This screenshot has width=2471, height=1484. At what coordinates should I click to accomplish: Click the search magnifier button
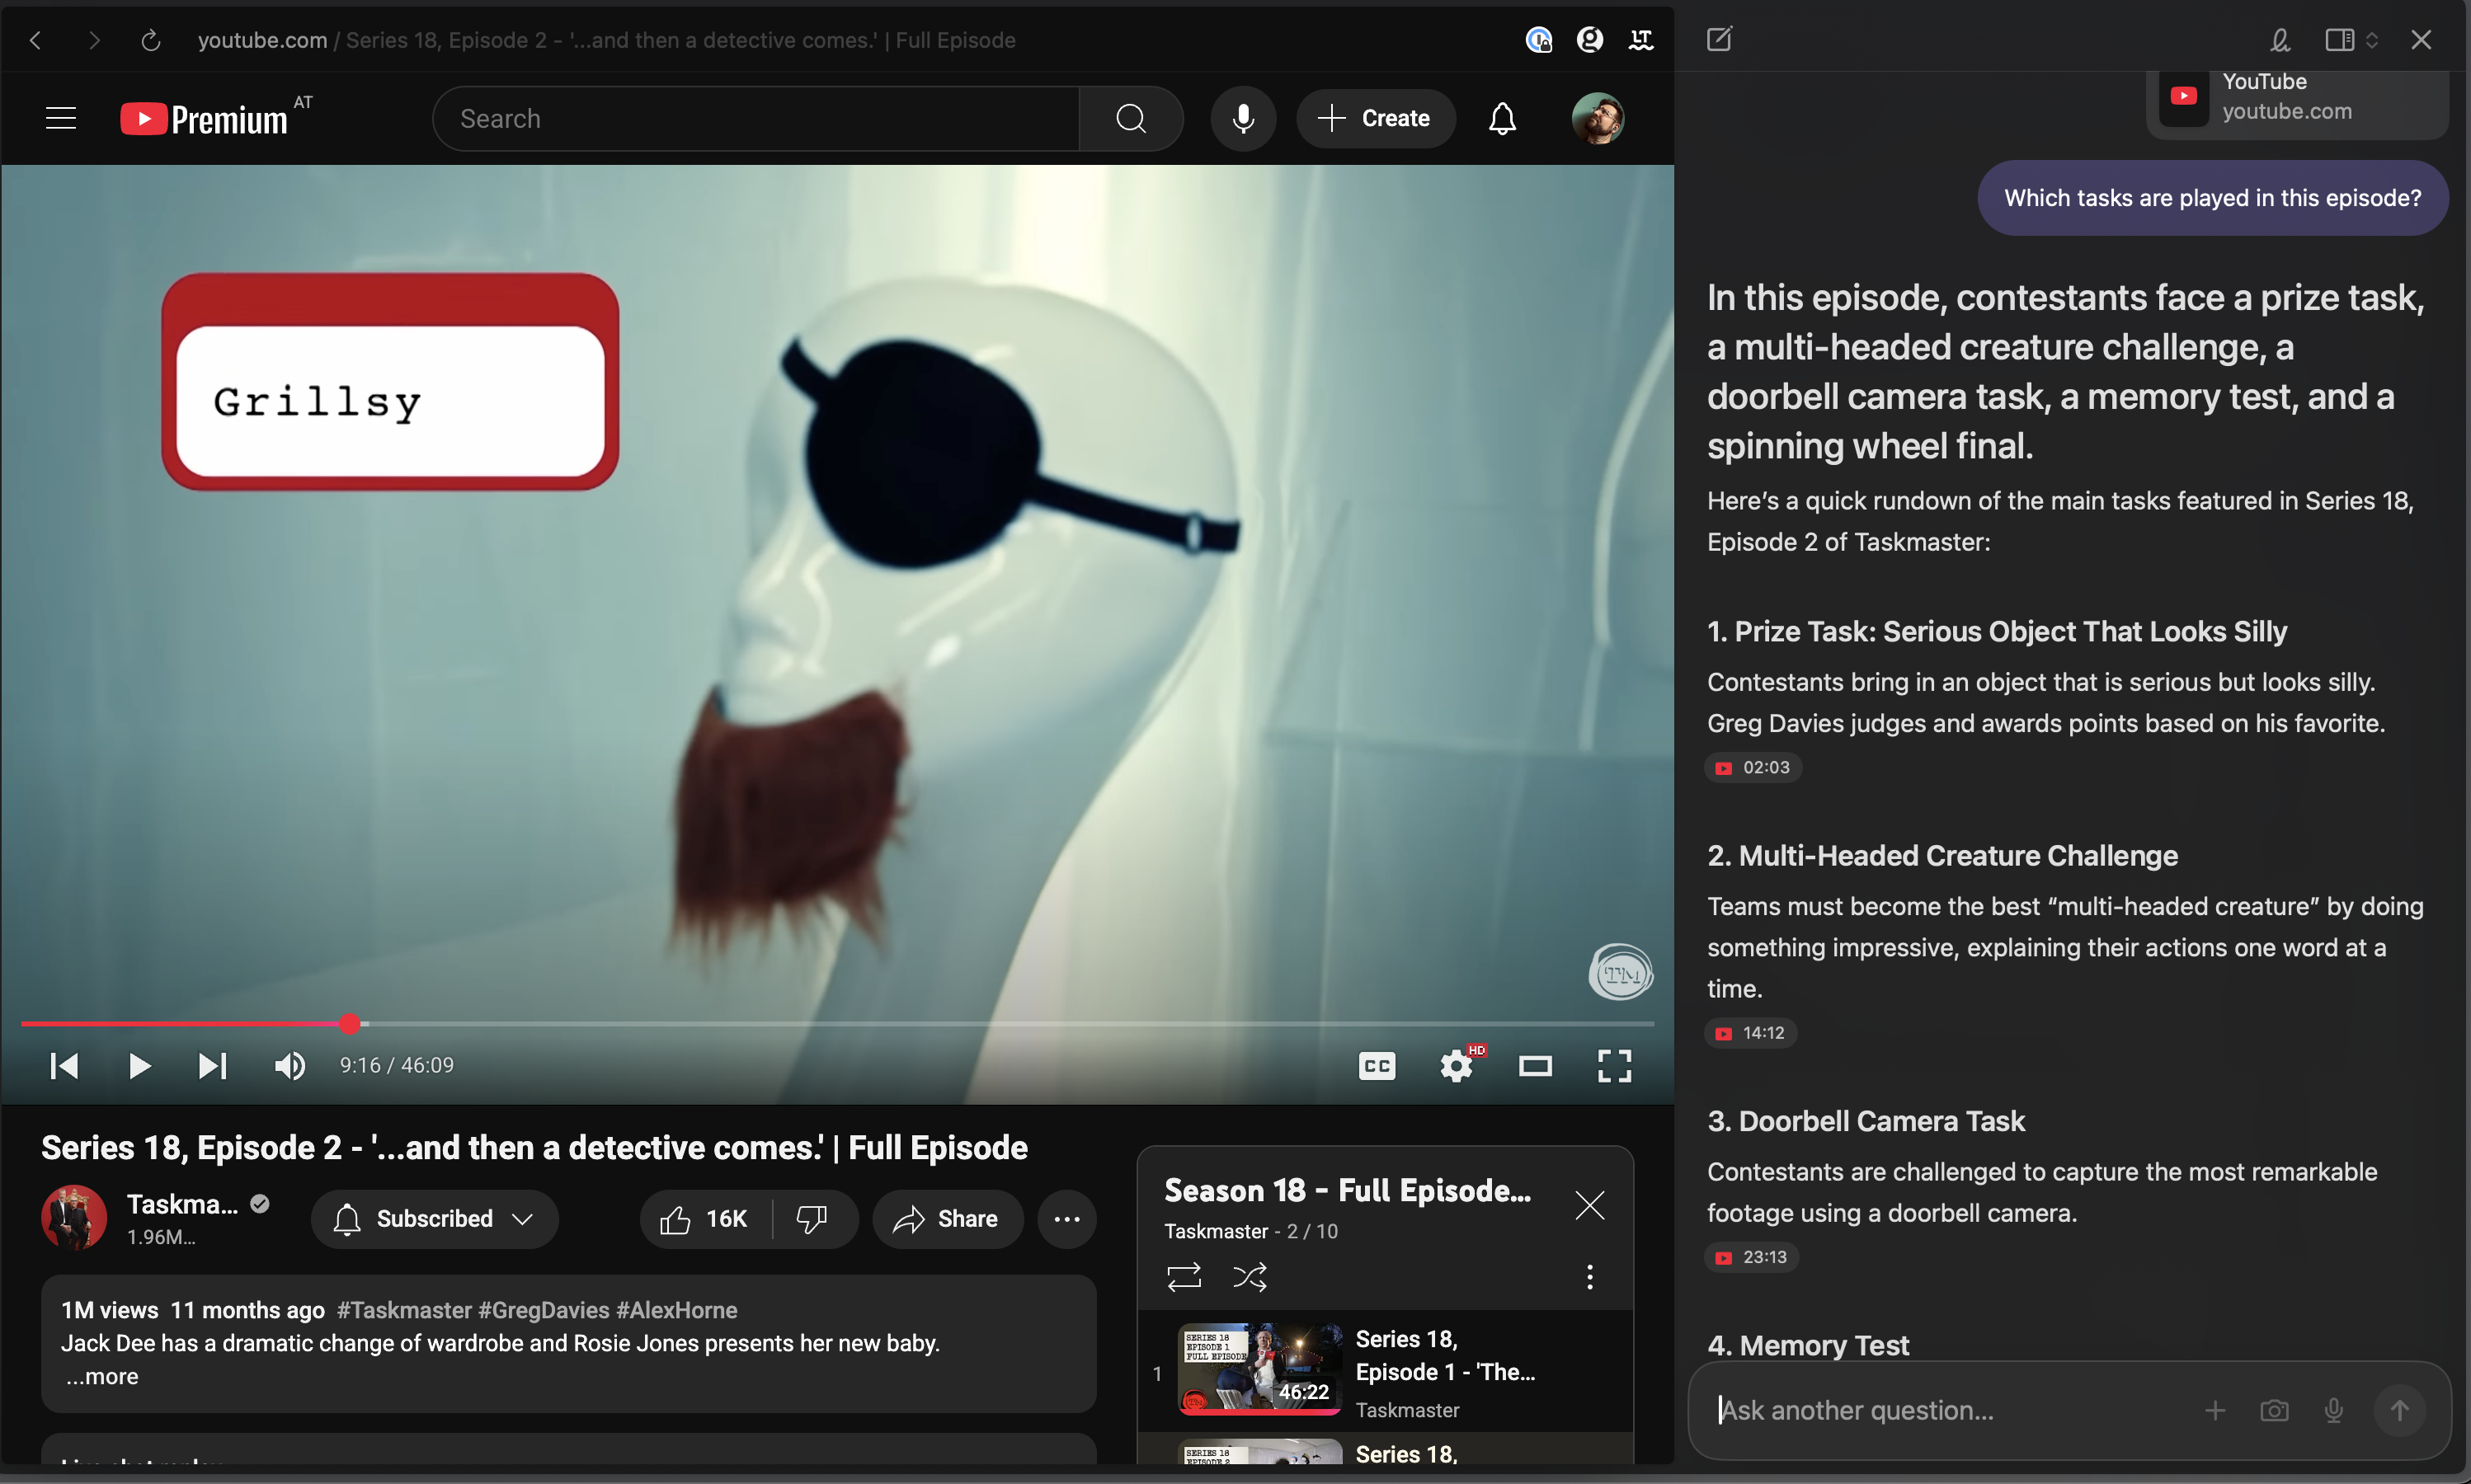pyautogui.click(x=1131, y=118)
